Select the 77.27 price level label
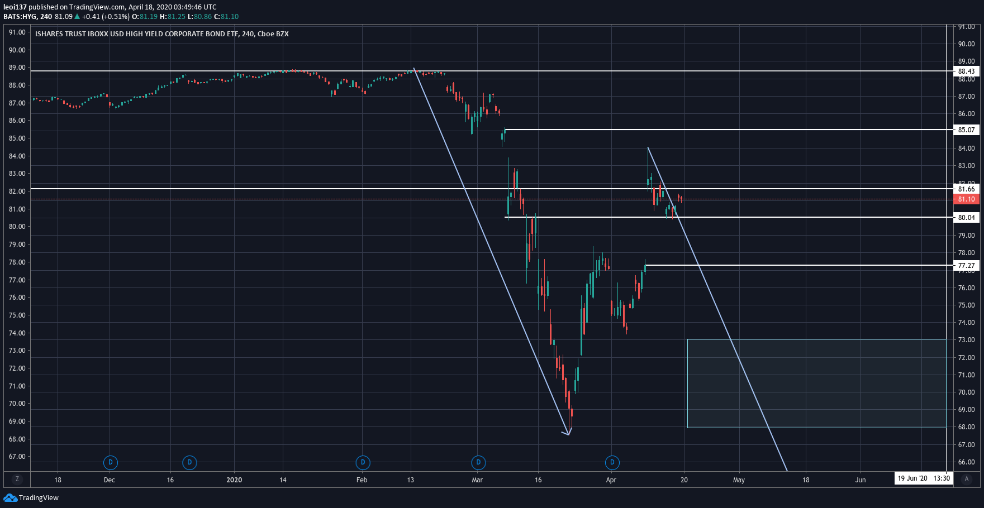Viewport: 984px width, 508px height. tap(966, 266)
